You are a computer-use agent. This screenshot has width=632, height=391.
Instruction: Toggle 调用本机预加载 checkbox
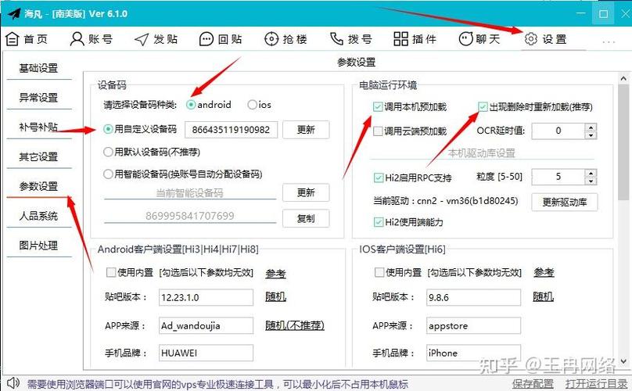tap(378, 107)
